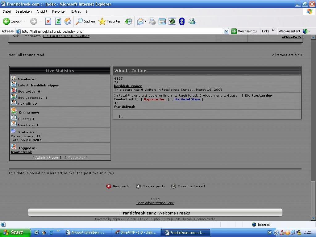Open the Home page icon
The width and height of the screenshot is (316, 237).
68,21
